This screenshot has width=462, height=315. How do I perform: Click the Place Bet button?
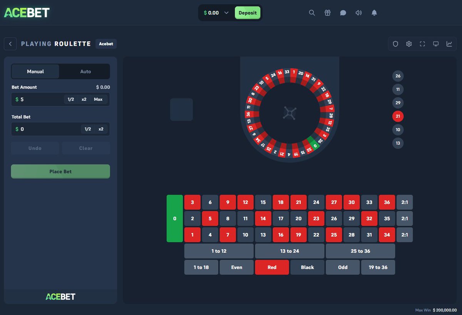(60, 172)
